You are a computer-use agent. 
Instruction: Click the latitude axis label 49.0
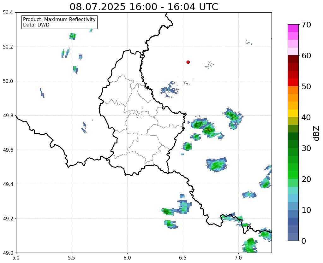click(x=8, y=253)
